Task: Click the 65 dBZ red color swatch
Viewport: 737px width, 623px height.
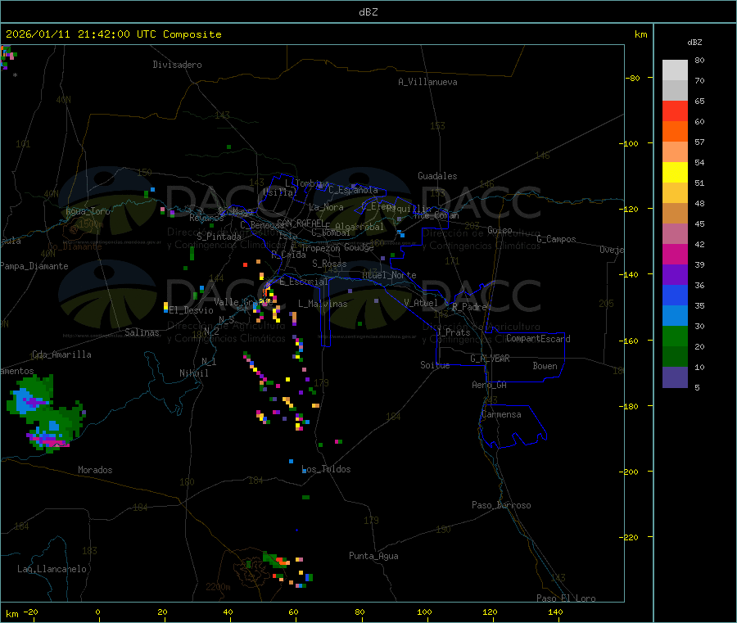Action: click(675, 111)
